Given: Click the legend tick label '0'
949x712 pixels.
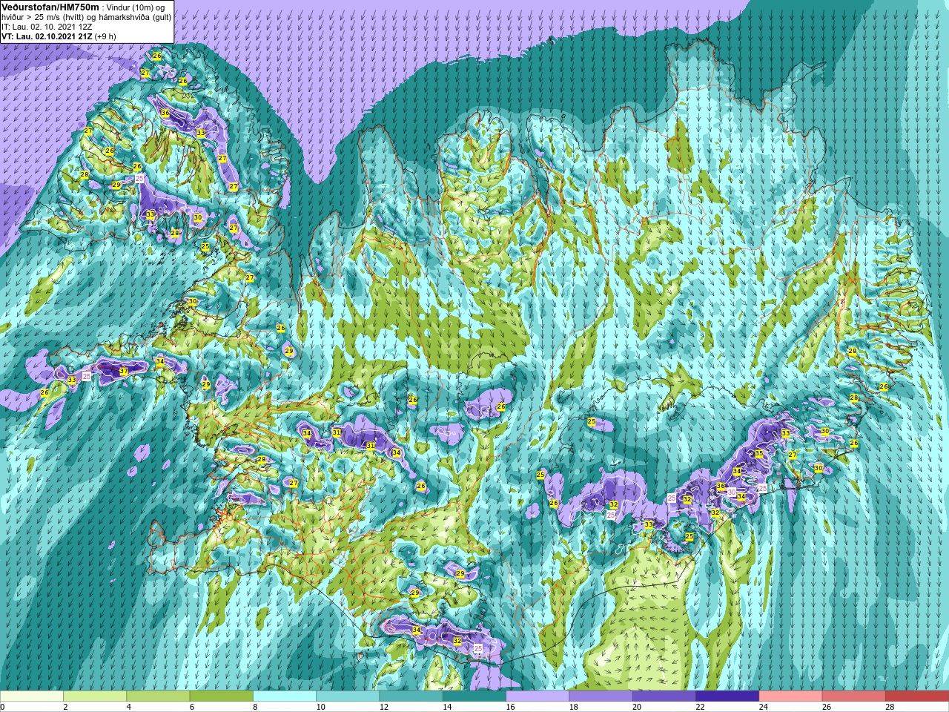Looking at the screenshot, I should coord(2,707).
